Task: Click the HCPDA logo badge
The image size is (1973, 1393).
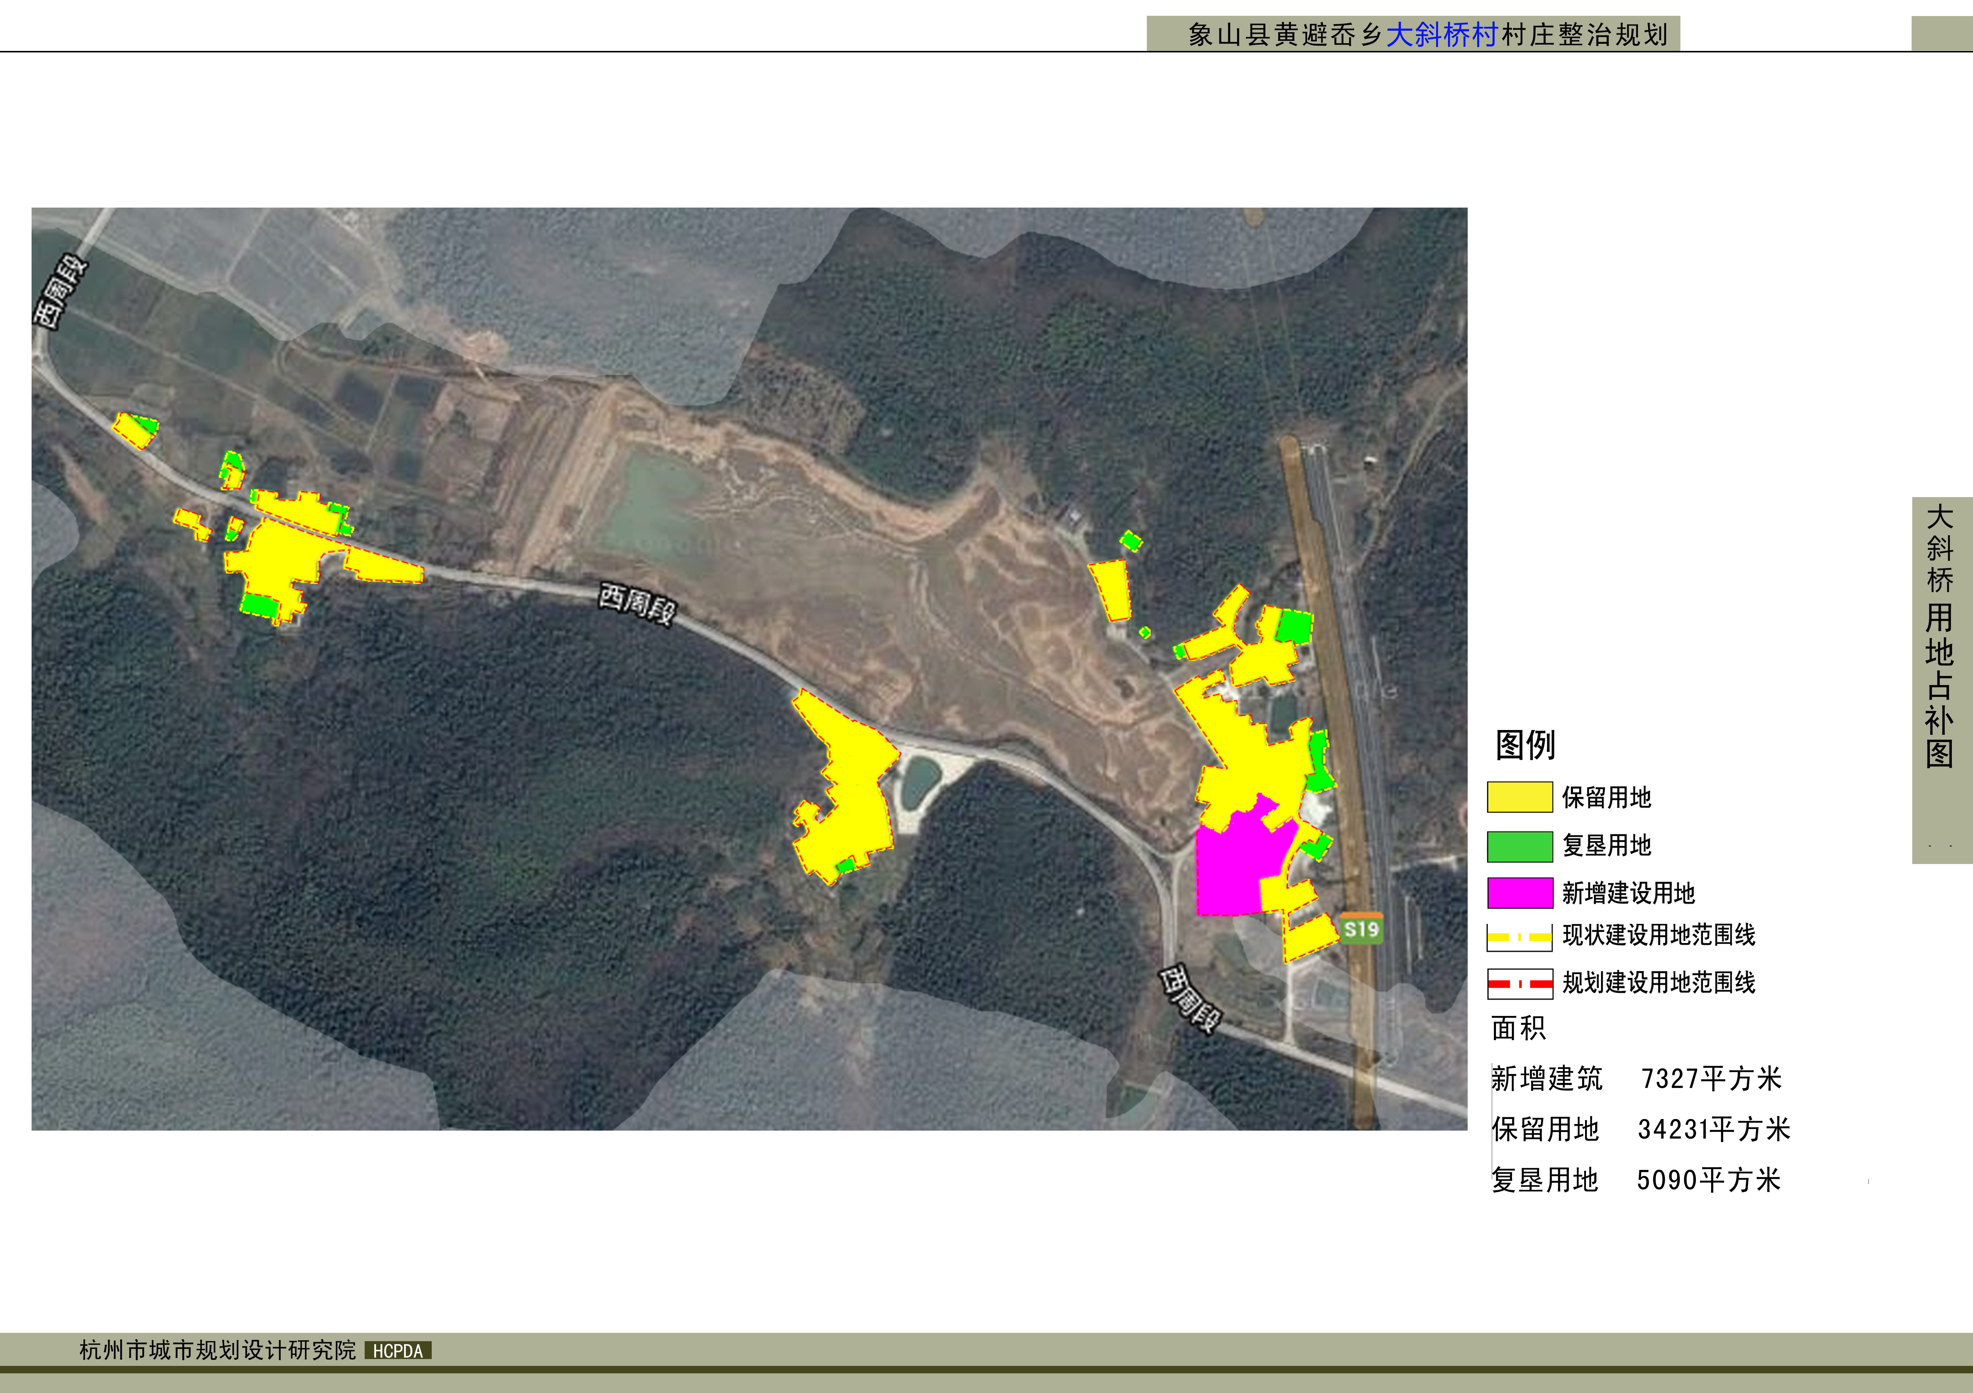Action: click(x=398, y=1351)
